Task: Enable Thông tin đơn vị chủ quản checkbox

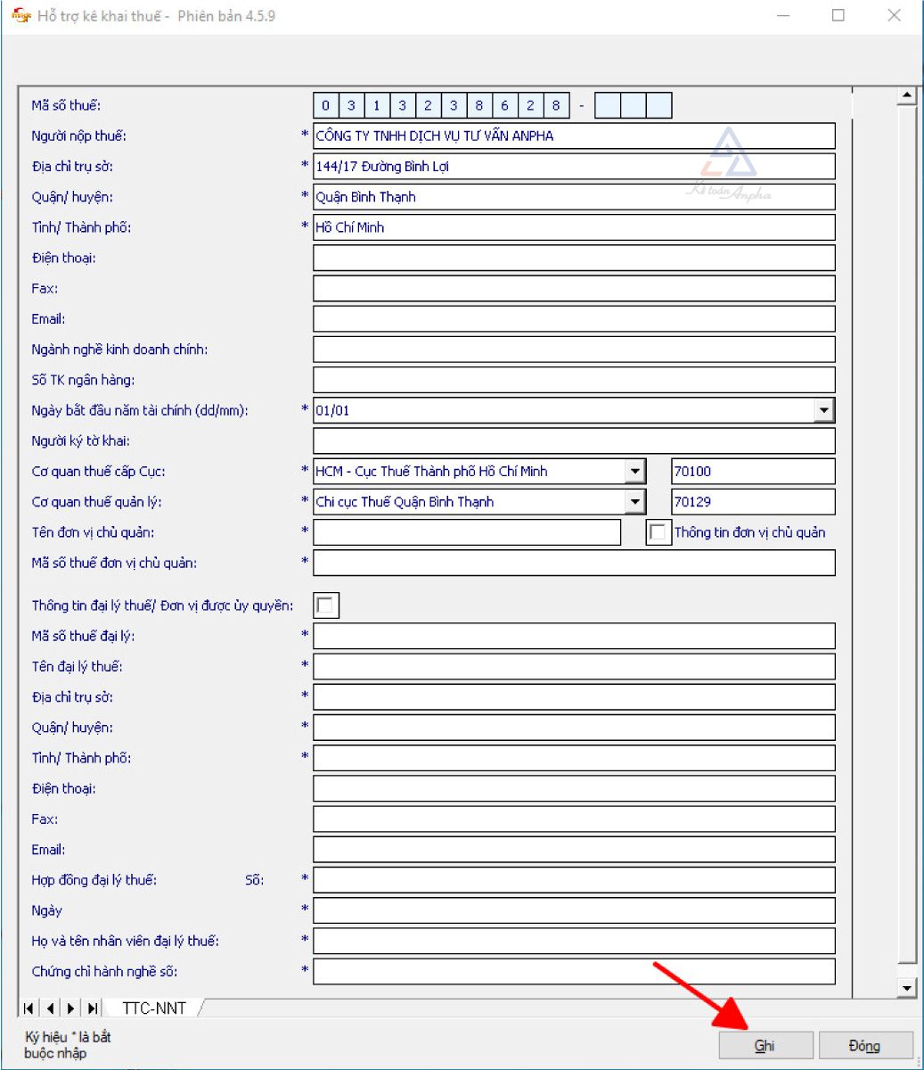Action: 658,532
